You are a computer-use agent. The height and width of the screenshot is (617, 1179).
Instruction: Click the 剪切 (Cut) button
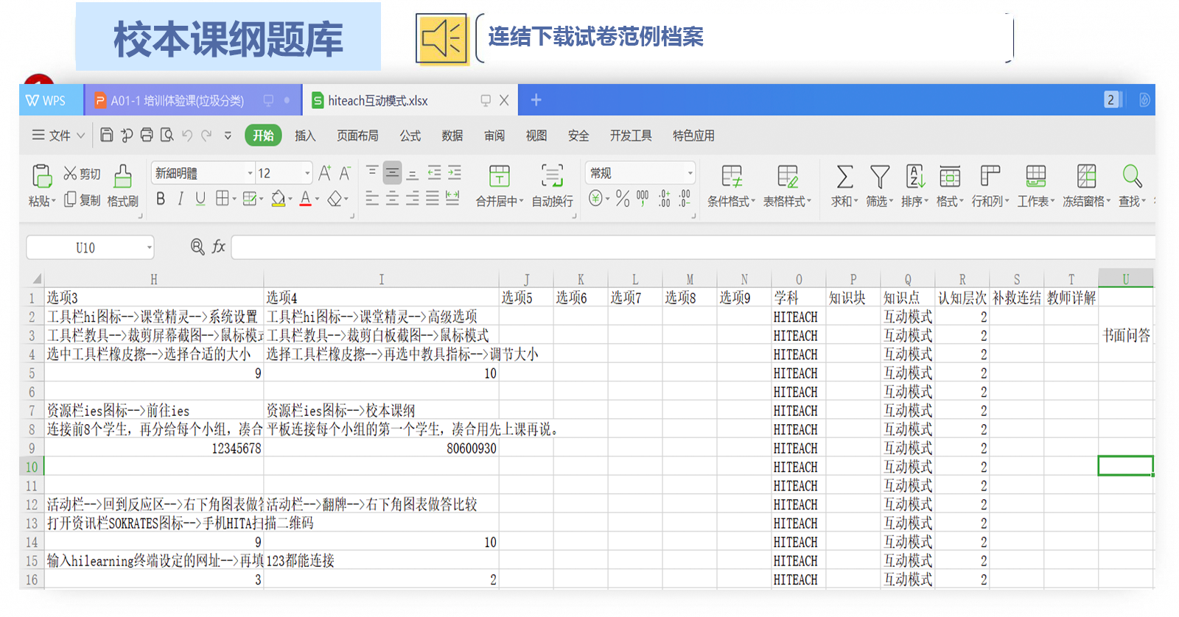pos(82,174)
